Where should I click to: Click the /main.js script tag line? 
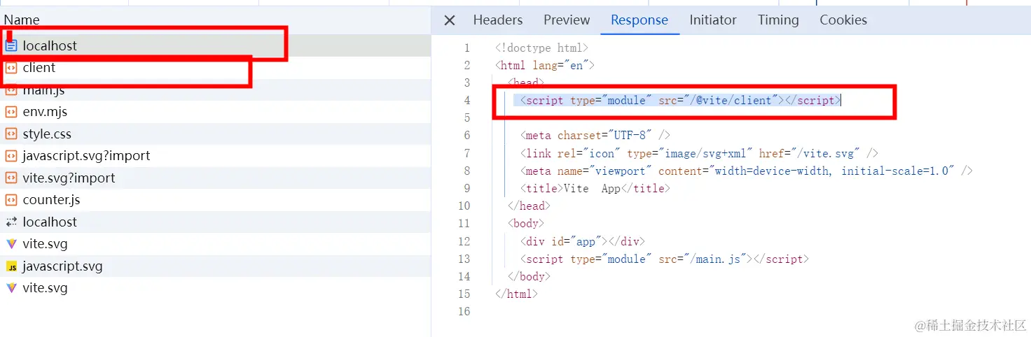coord(664,259)
